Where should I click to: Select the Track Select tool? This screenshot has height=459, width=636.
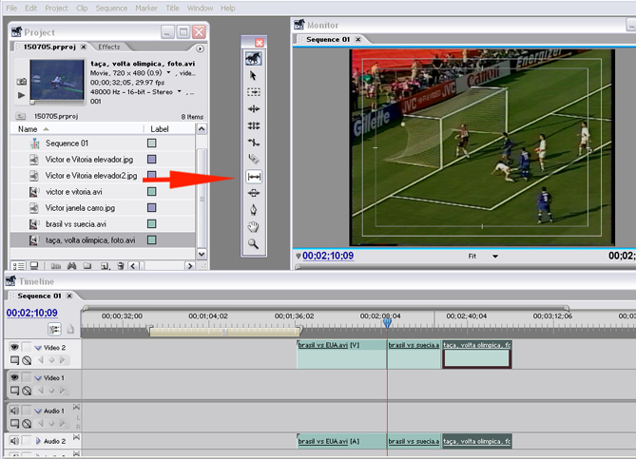(254, 92)
